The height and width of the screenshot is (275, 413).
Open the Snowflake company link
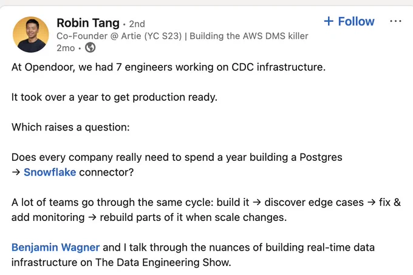50,172
